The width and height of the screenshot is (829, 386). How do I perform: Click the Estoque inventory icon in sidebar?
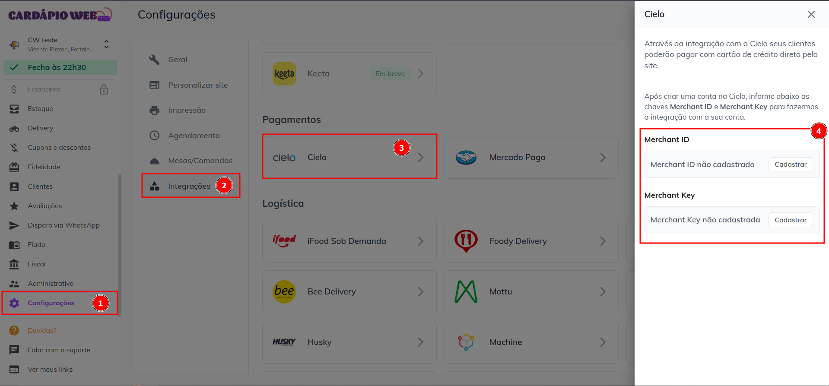point(14,109)
